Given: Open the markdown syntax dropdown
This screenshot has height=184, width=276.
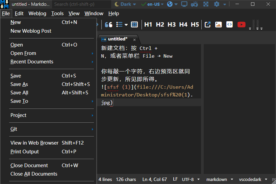Looking at the screenshot, I should [x=219, y=180].
